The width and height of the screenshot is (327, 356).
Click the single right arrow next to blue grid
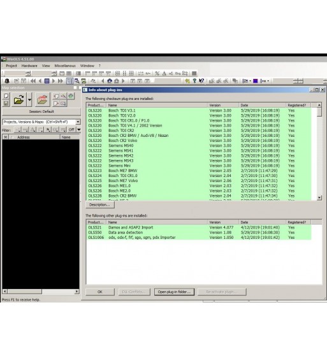coord(54,81)
